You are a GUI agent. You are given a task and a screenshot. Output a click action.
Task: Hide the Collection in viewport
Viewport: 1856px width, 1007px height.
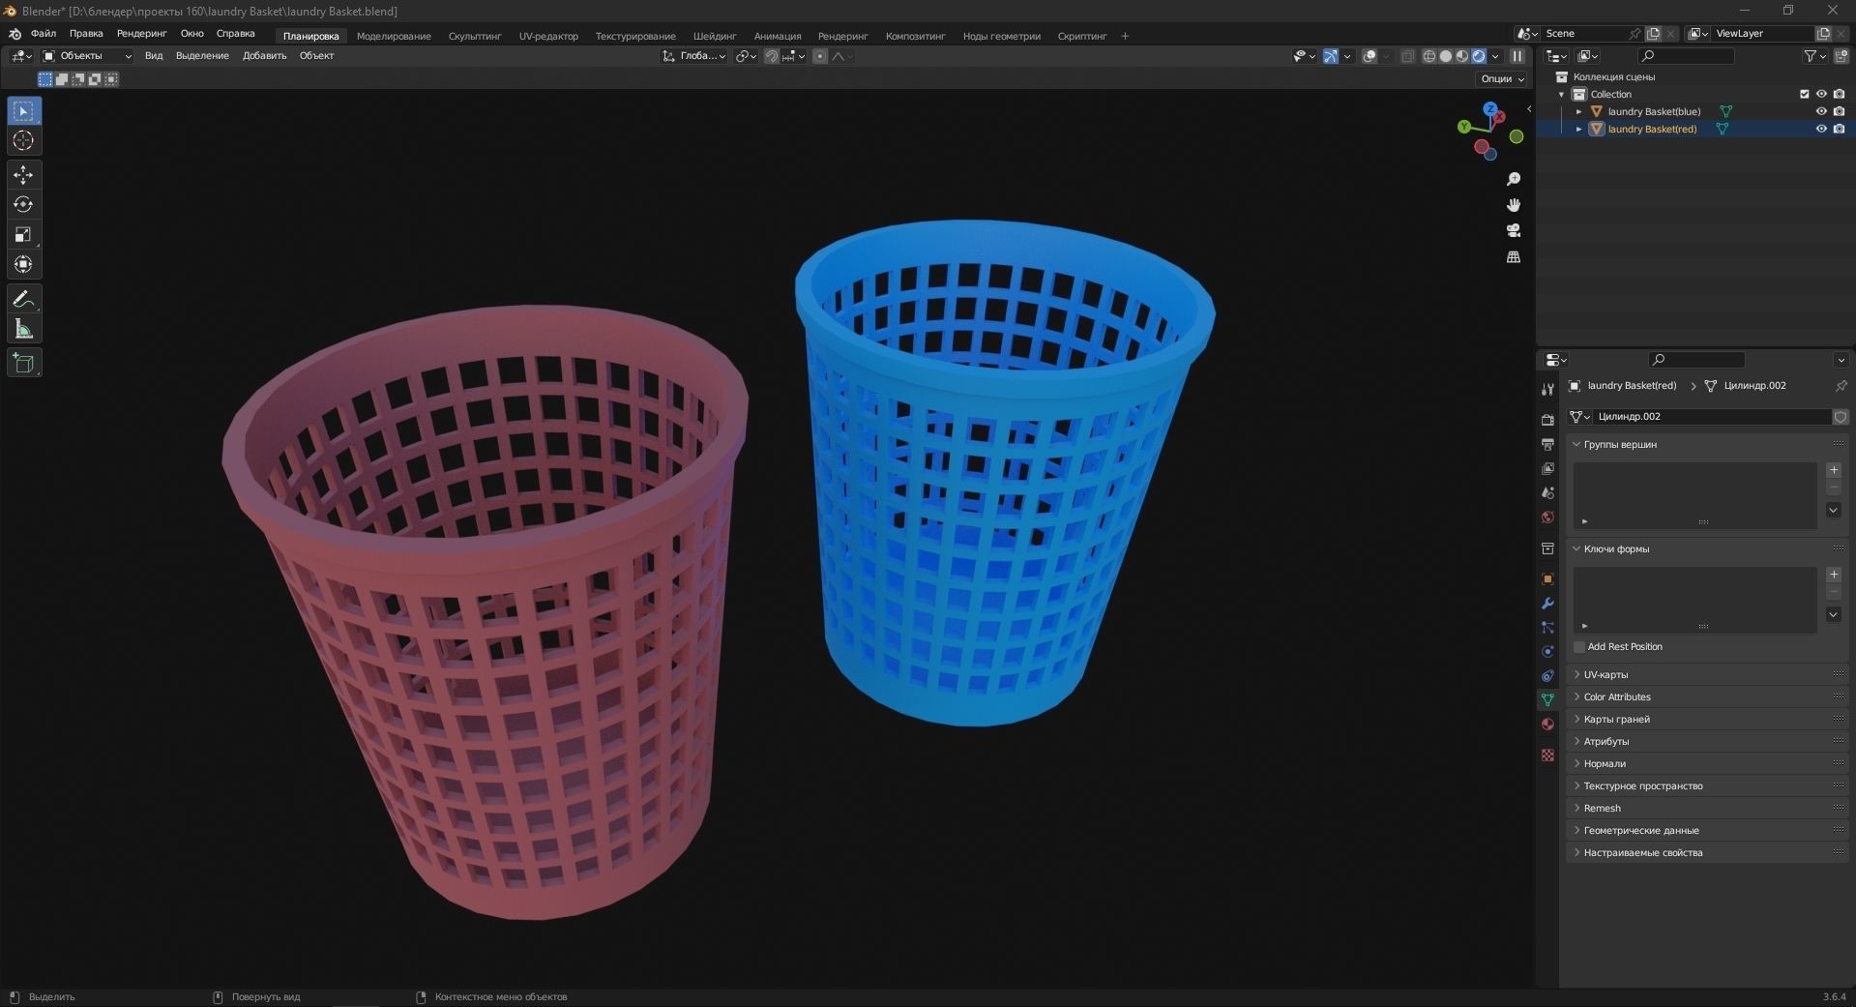tap(1821, 94)
